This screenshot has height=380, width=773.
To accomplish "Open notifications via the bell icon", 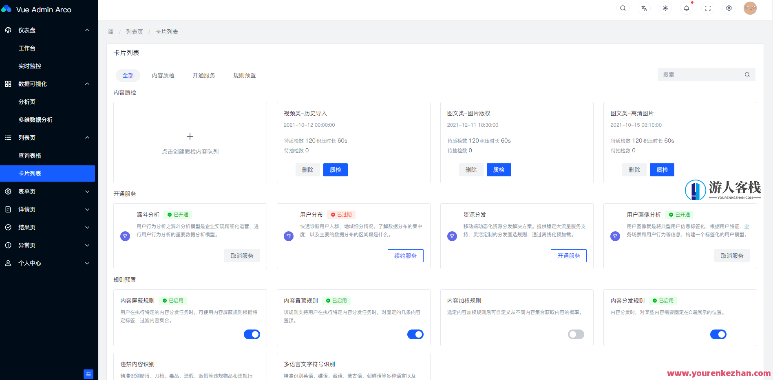I will (x=686, y=8).
